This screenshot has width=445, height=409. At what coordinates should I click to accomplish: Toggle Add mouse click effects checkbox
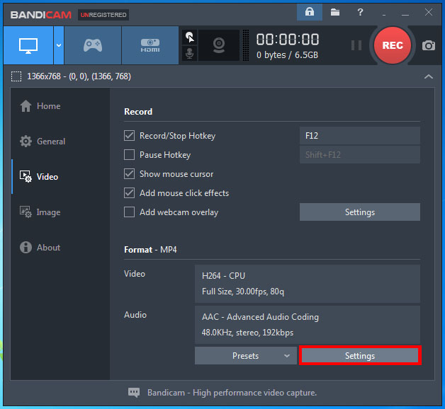(129, 193)
